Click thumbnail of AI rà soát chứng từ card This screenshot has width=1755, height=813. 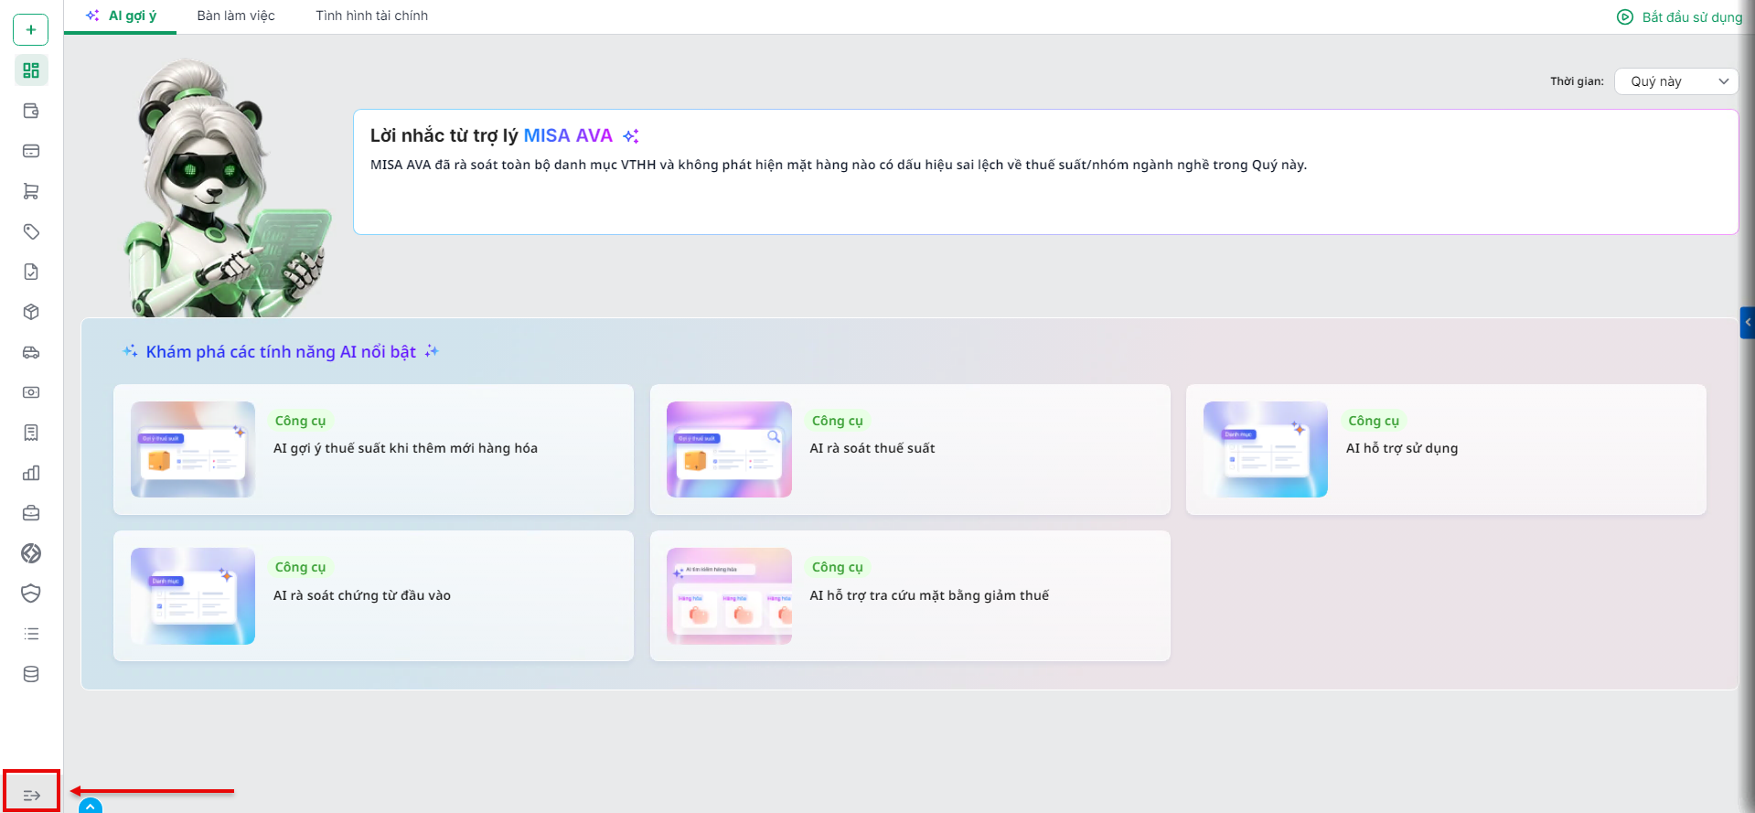pos(193,596)
